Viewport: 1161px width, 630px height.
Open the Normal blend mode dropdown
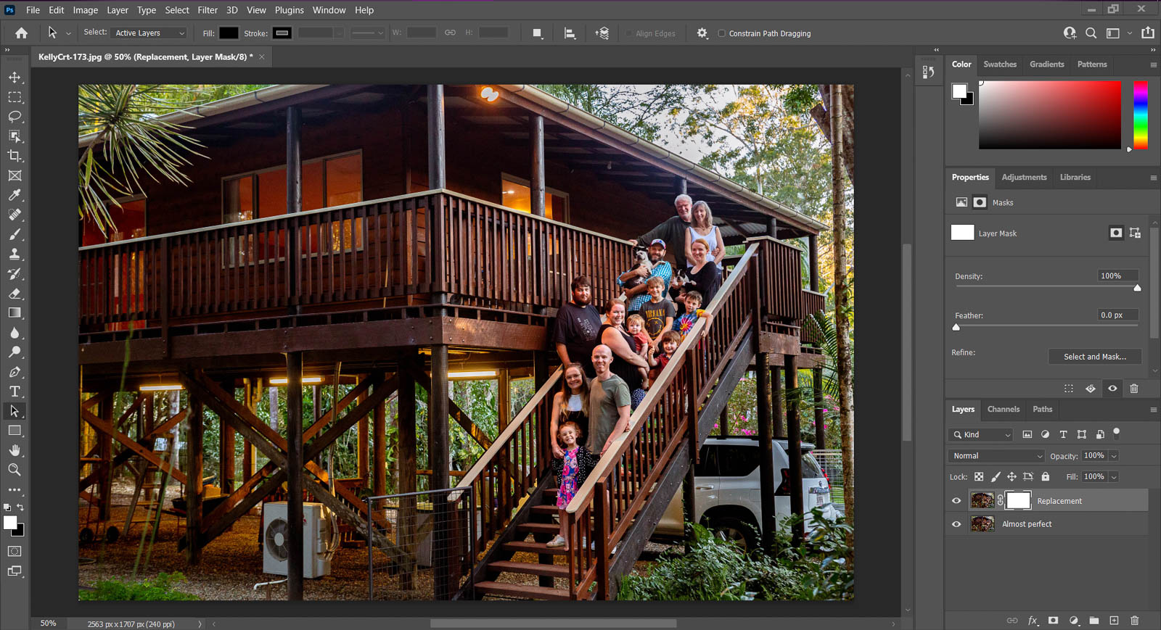996,456
